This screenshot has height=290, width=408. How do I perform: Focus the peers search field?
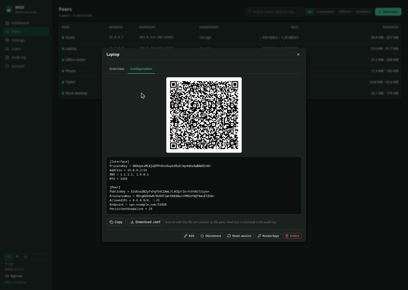click(275, 12)
